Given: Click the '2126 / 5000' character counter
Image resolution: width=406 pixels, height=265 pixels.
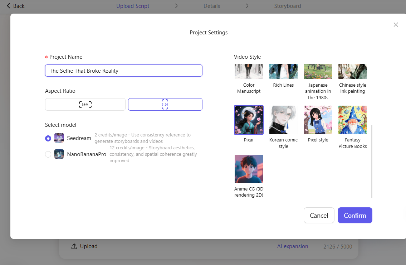Looking at the screenshot, I should coord(338,247).
